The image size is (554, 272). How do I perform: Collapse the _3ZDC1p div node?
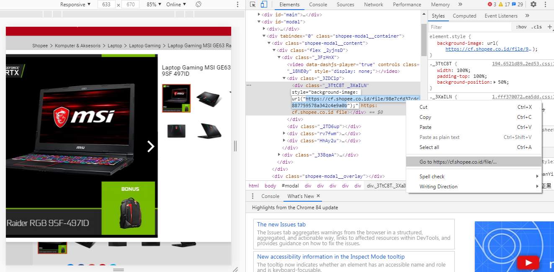click(284, 78)
